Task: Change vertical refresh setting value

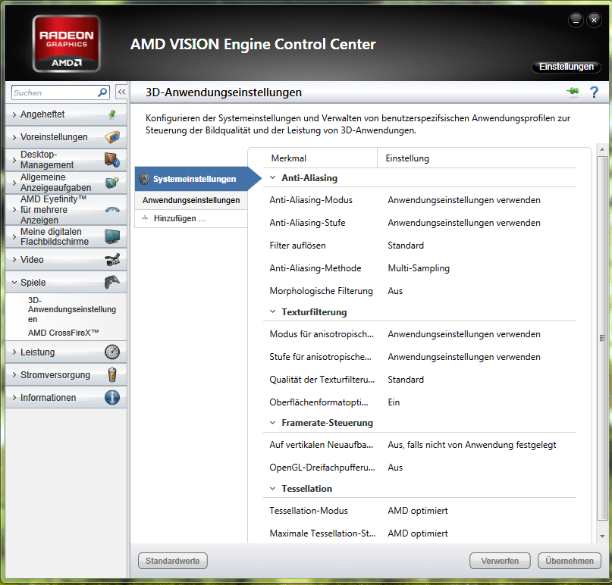Action: (472, 445)
